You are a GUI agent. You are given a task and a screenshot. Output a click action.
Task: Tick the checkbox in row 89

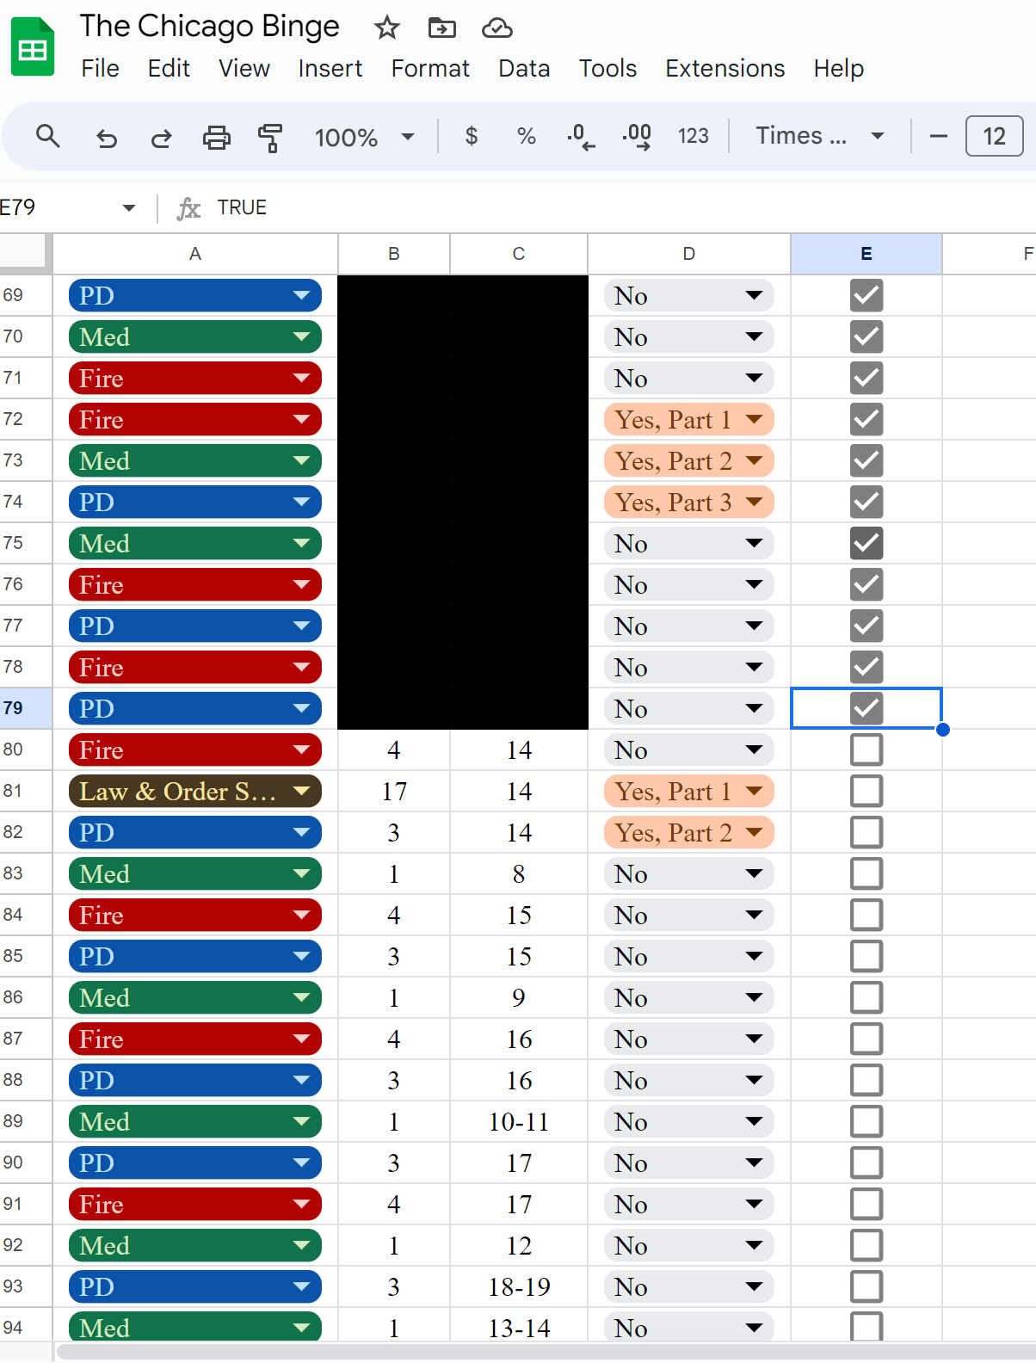click(x=866, y=1121)
